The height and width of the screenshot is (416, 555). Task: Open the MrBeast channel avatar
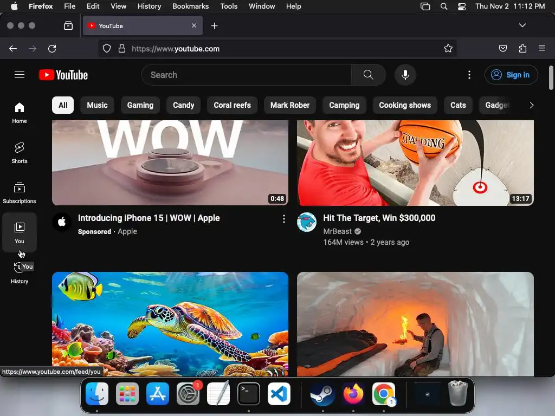(x=307, y=222)
